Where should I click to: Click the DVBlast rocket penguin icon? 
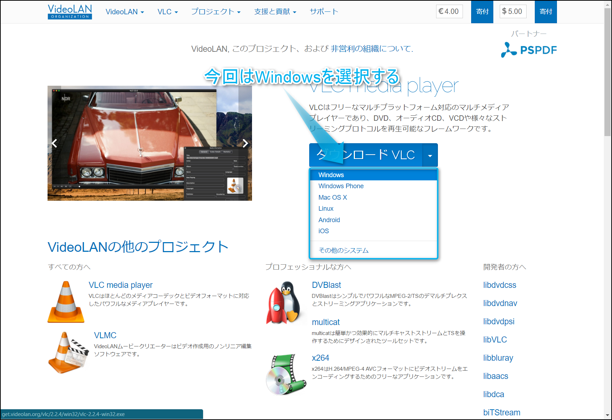tap(285, 302)
